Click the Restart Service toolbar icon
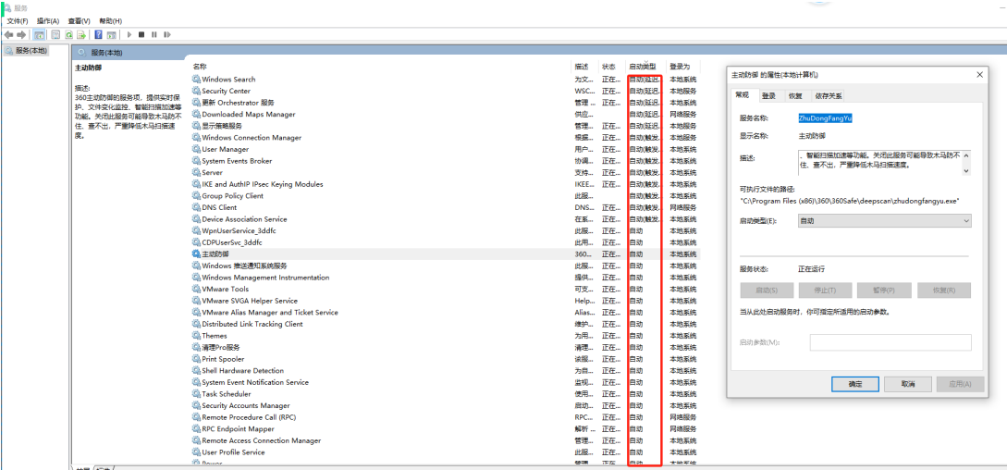Viewport: 1007px width, 470px height. coord(167,35)
